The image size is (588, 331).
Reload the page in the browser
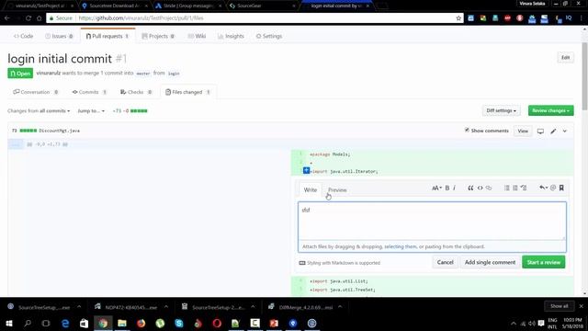(x=28, y=18)
